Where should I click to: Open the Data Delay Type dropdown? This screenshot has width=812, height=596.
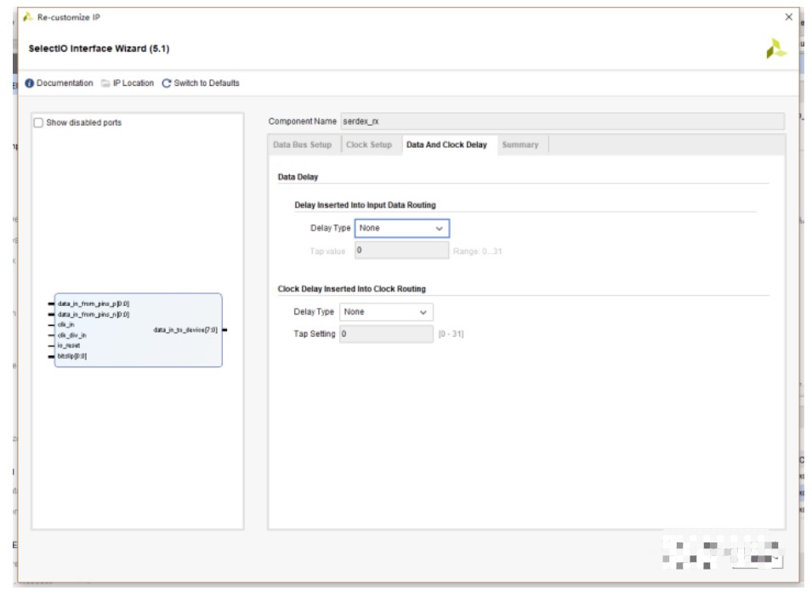(x=401, y=228)
